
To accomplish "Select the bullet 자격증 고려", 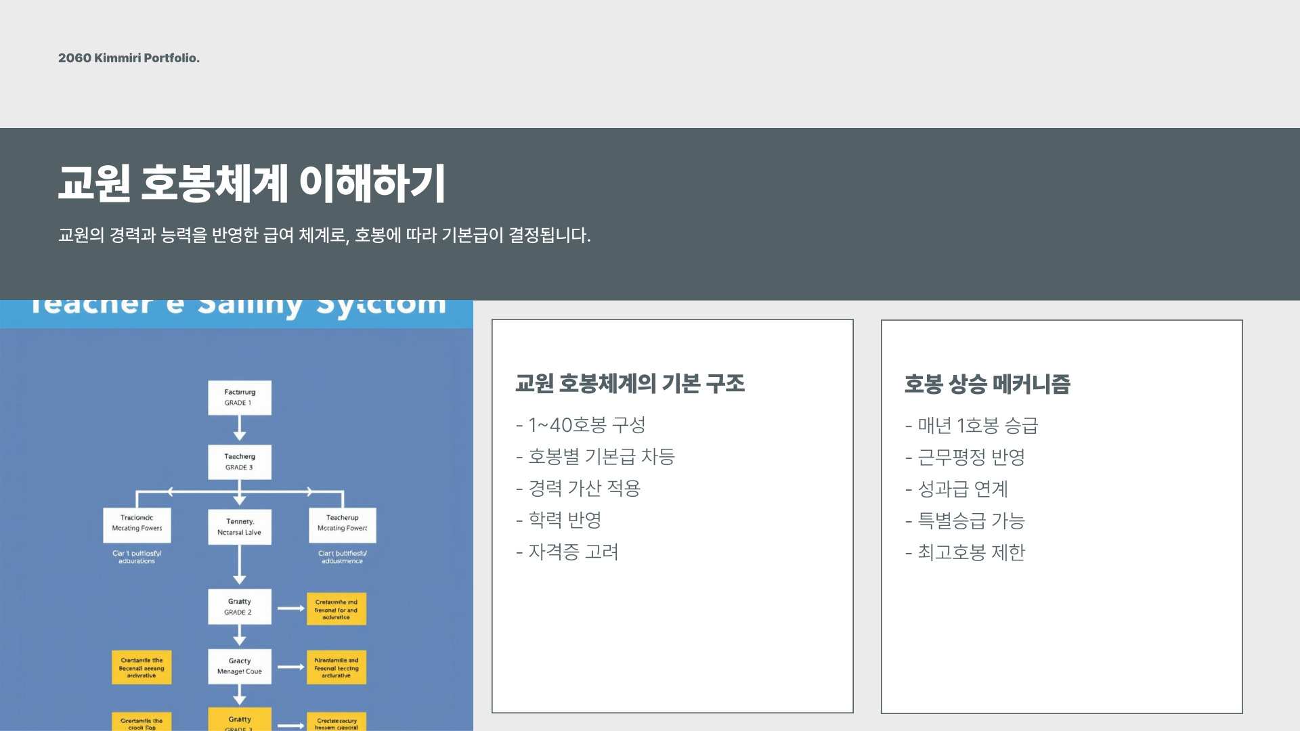I will tap(567, 552).
